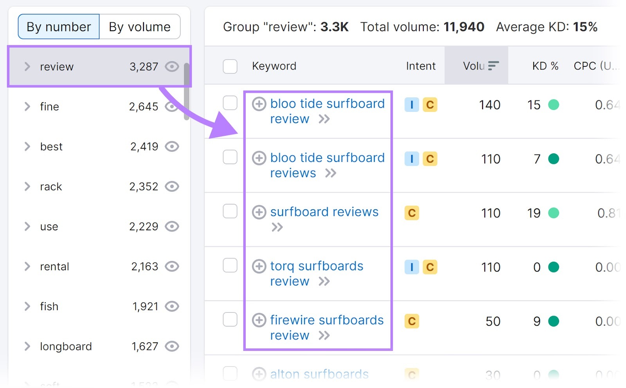The image size is (626, 388).
Task: Sort by Volume column header
Action: pyautogui.click(x=476, y=65)
